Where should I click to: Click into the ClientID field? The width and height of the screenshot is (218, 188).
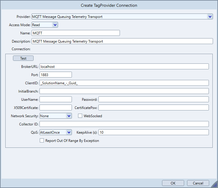click(124, 83)
